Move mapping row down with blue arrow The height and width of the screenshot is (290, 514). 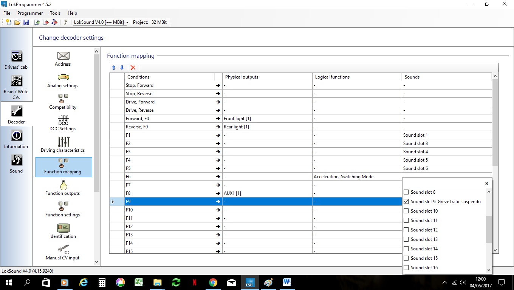coord(122,68)
